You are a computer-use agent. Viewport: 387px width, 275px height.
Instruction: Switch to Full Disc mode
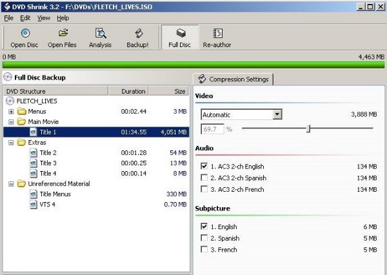click(180, 38)
